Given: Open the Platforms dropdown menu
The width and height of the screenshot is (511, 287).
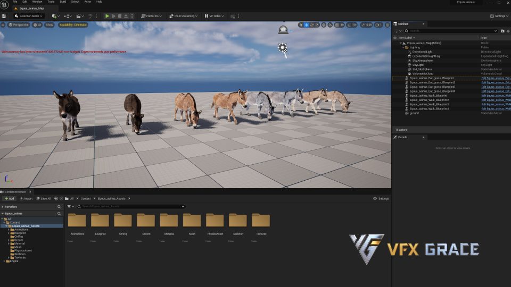Looking at the screenshot, I should 151,16.
